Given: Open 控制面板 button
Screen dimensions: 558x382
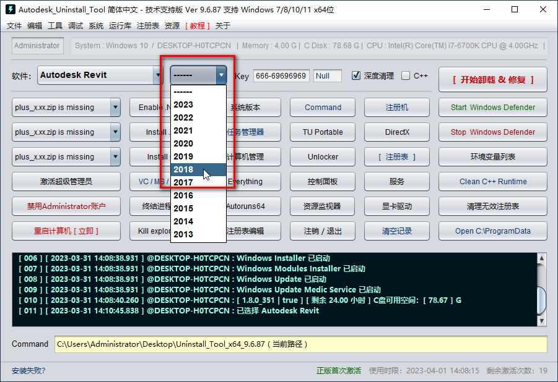Looking at the screenshot, I should click(x=323, y=181).
